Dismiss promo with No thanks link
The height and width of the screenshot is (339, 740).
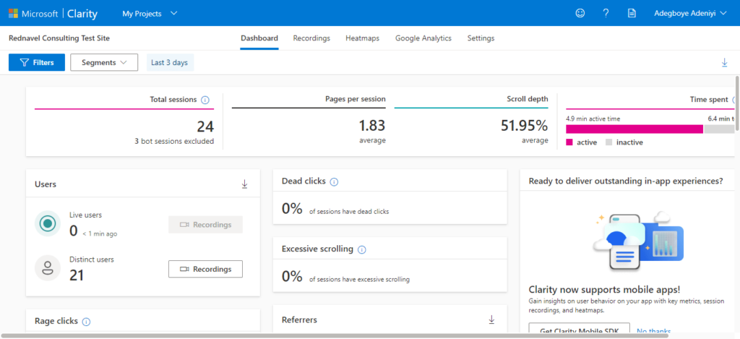click(653, 332)
